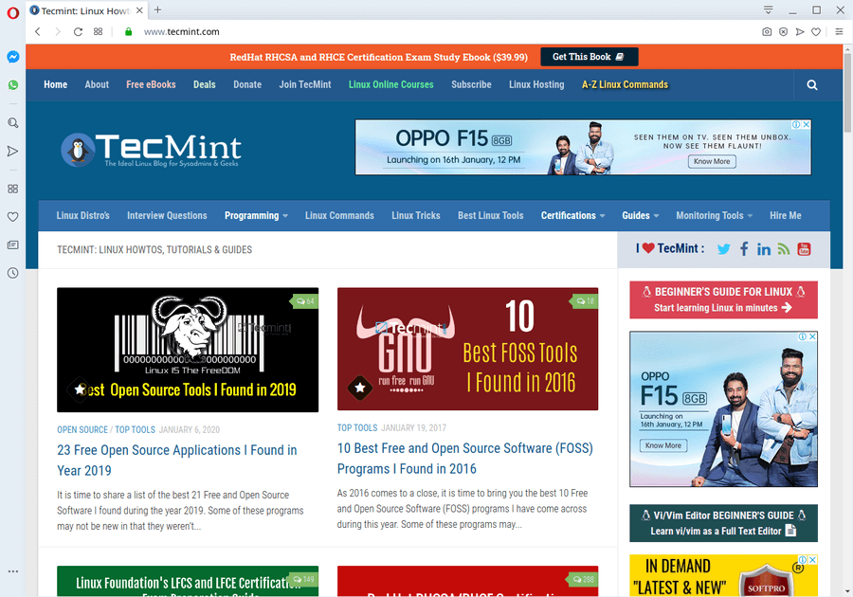View the 64 comments badge
The width and height of the screenshot is (853, 597).
click(x=304, y=301)
